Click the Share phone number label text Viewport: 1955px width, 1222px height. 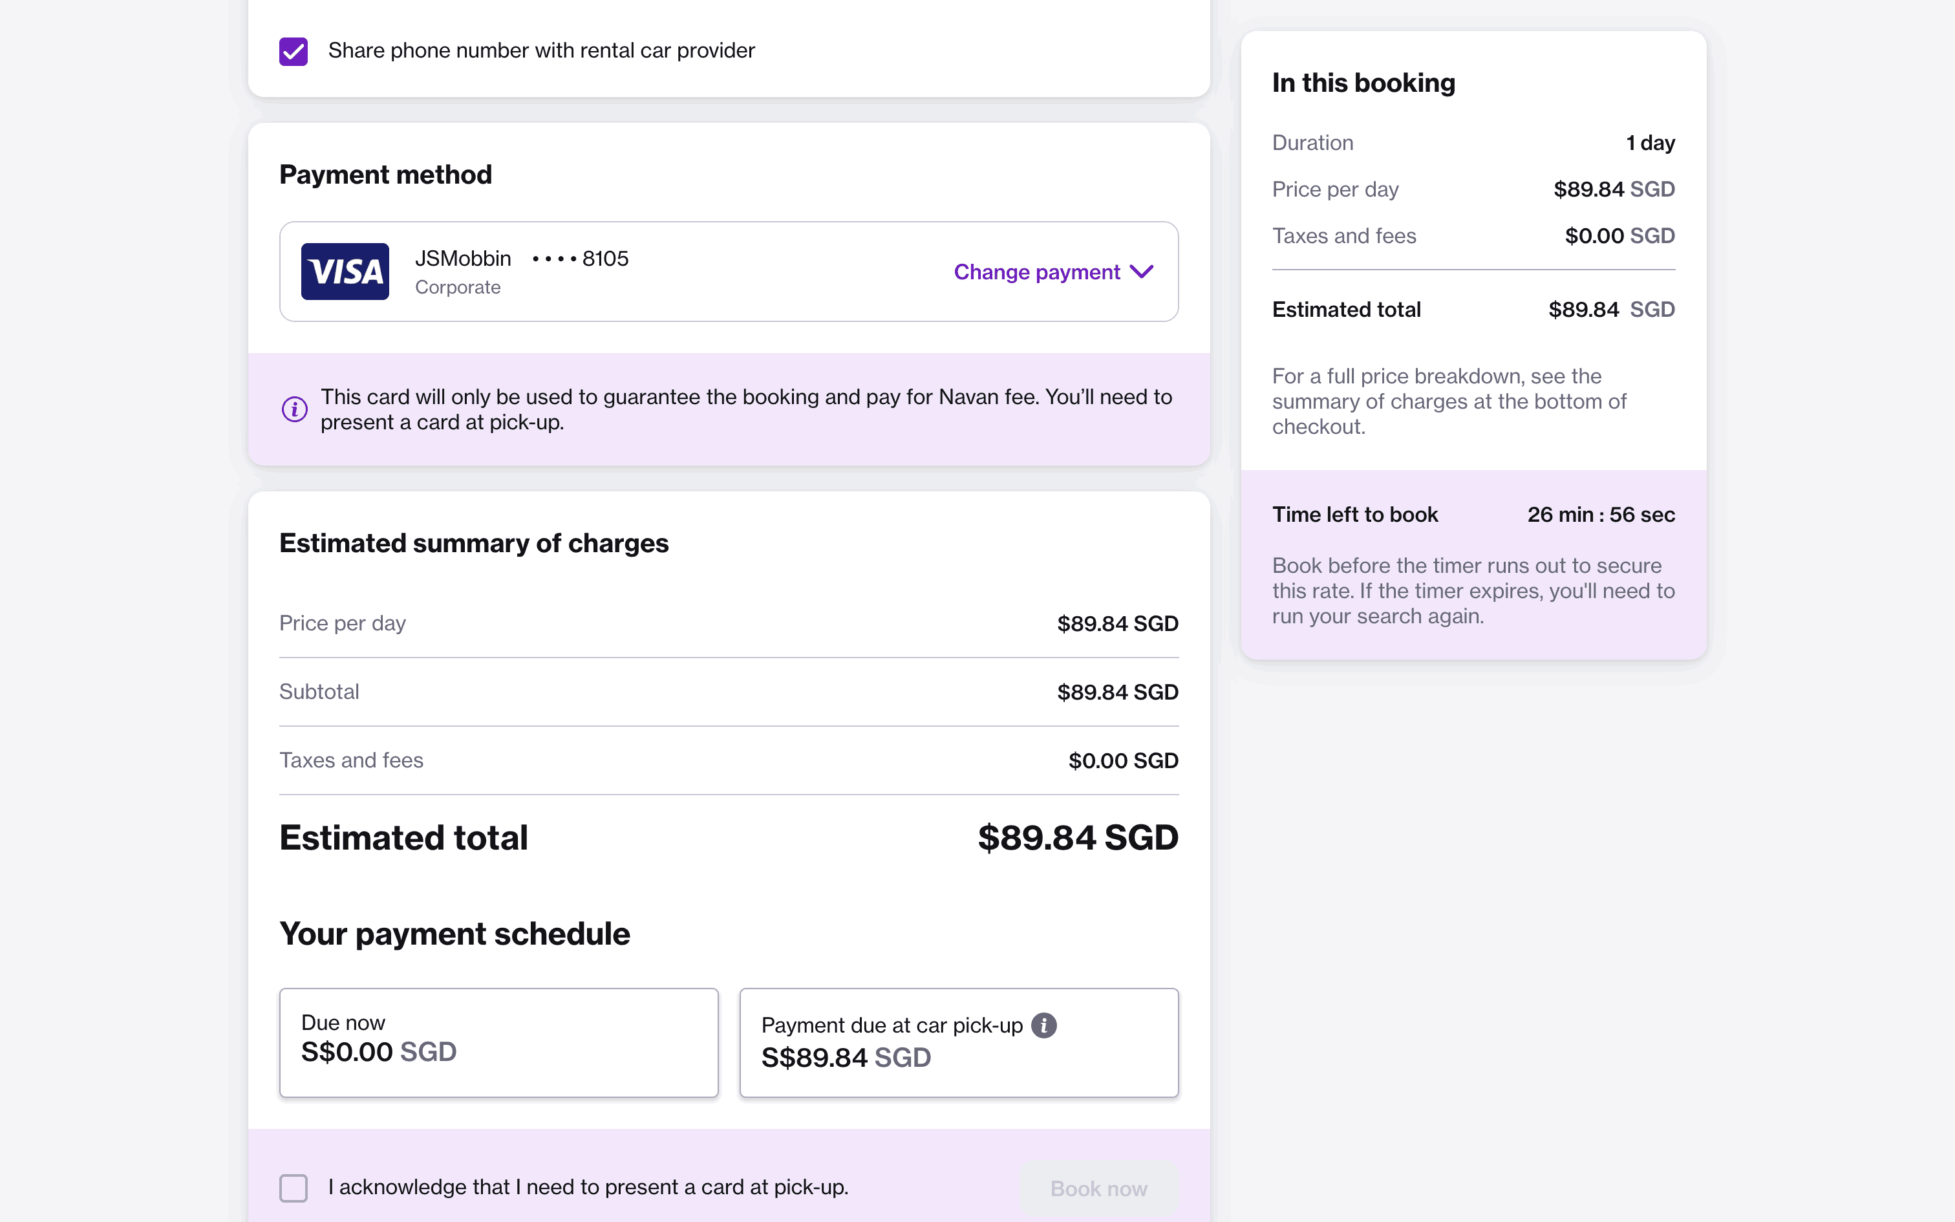pos(541,51)
